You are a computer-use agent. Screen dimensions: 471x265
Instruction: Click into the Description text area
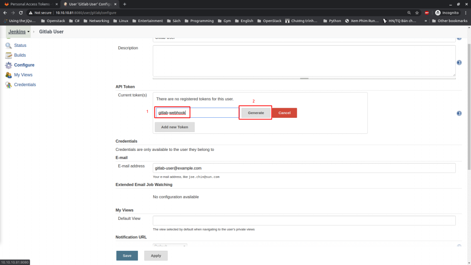pos(304,61)
